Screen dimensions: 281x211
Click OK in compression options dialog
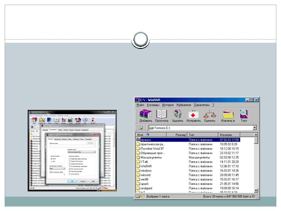tap(72, 181)
